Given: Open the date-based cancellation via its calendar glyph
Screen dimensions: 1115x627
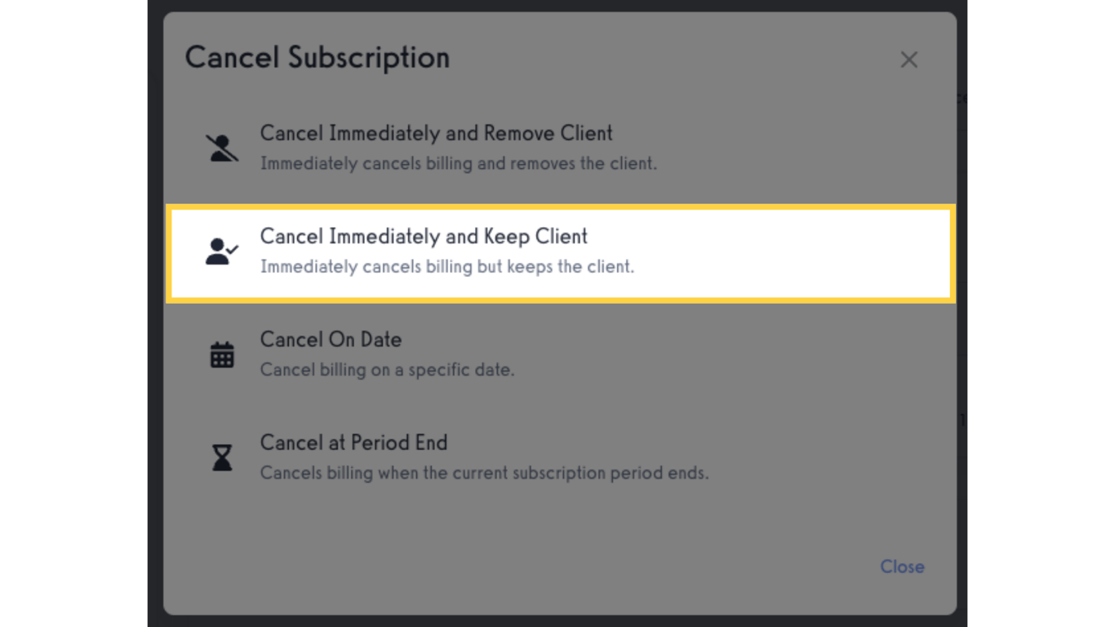Looking at the screenshot, I should pos(222,354).
